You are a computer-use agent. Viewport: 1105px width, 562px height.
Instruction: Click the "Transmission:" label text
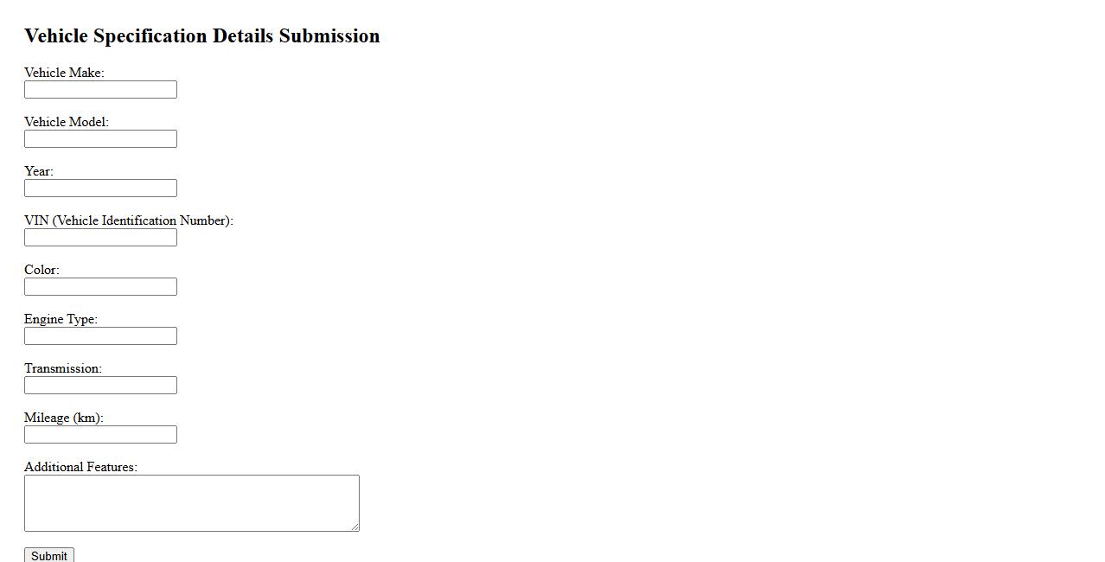point(63,368)
